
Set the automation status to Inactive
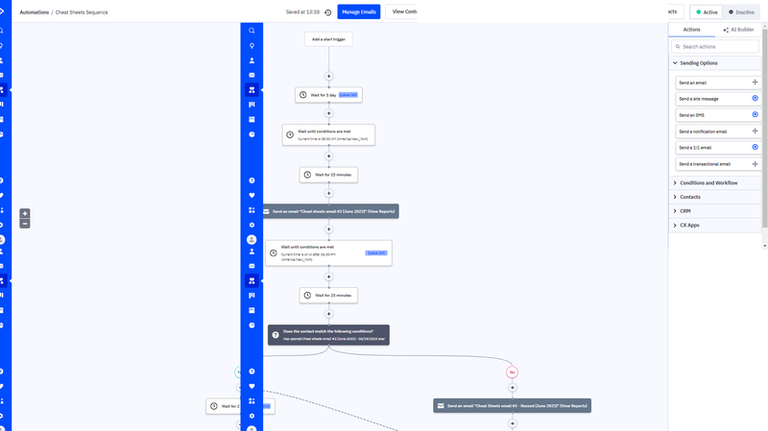(x=741, y=12)
